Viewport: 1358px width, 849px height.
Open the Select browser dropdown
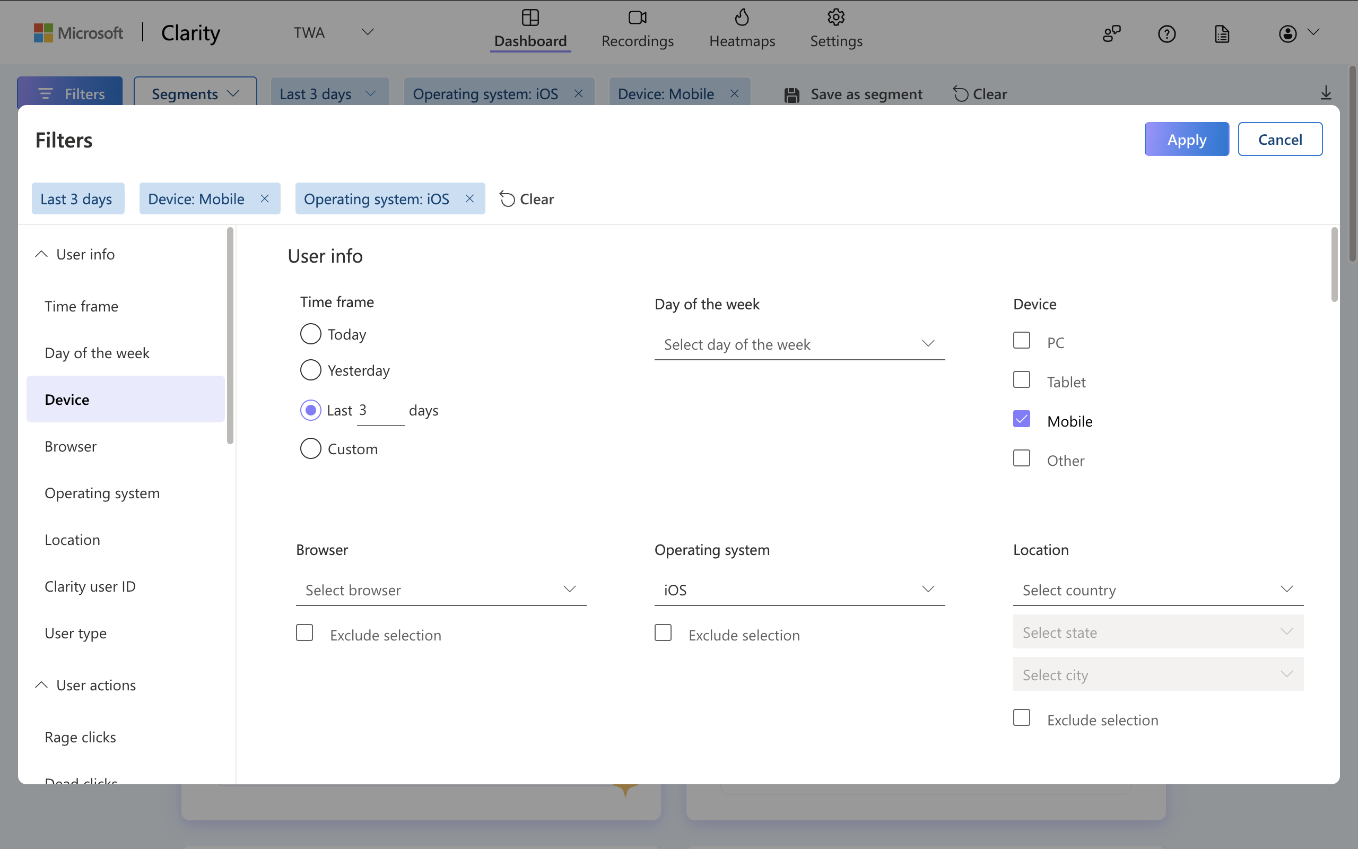pos(441,590)
